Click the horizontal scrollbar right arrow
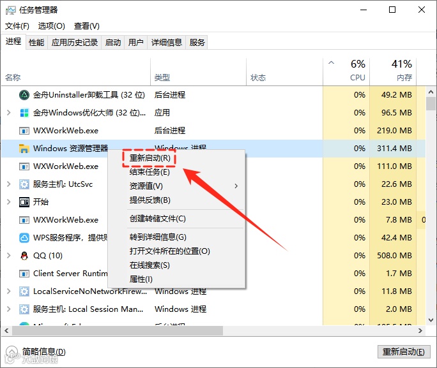Viewport: 437px width, 368px height. 420,331
